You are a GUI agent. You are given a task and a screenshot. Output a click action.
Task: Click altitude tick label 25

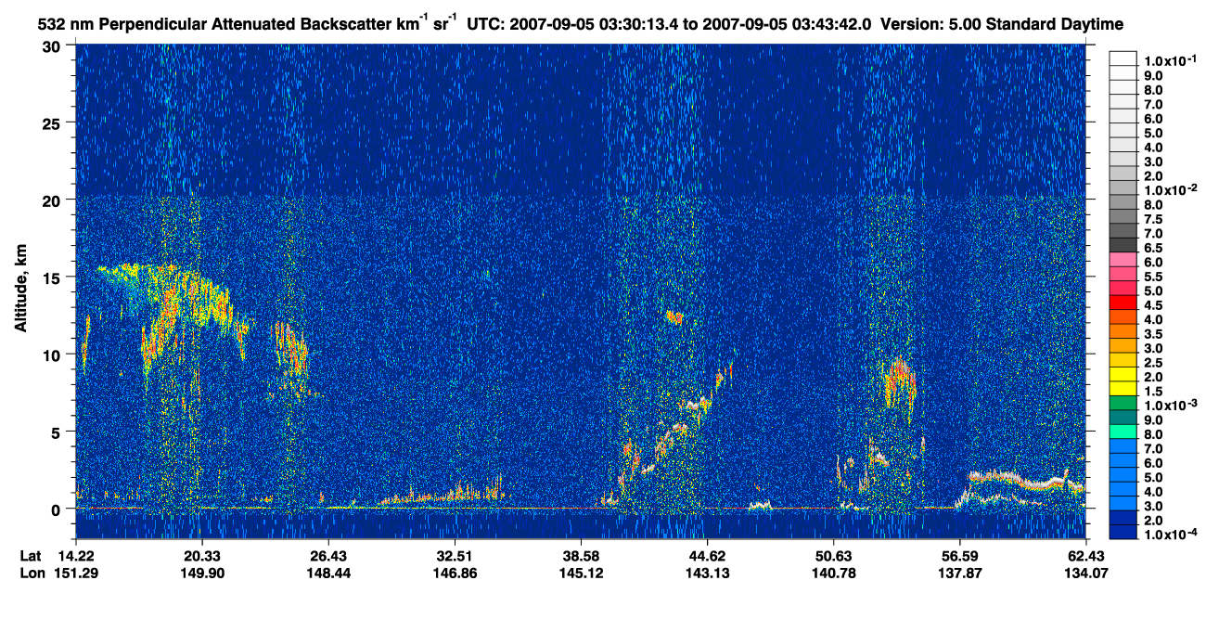(x=52, y=123)
